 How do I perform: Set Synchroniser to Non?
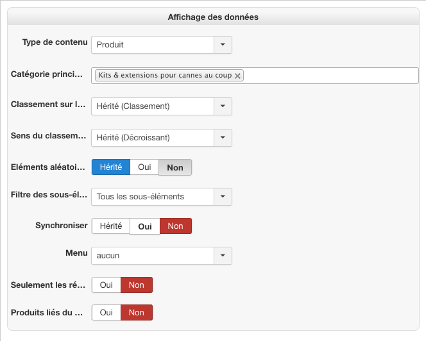tap(175, 226)
